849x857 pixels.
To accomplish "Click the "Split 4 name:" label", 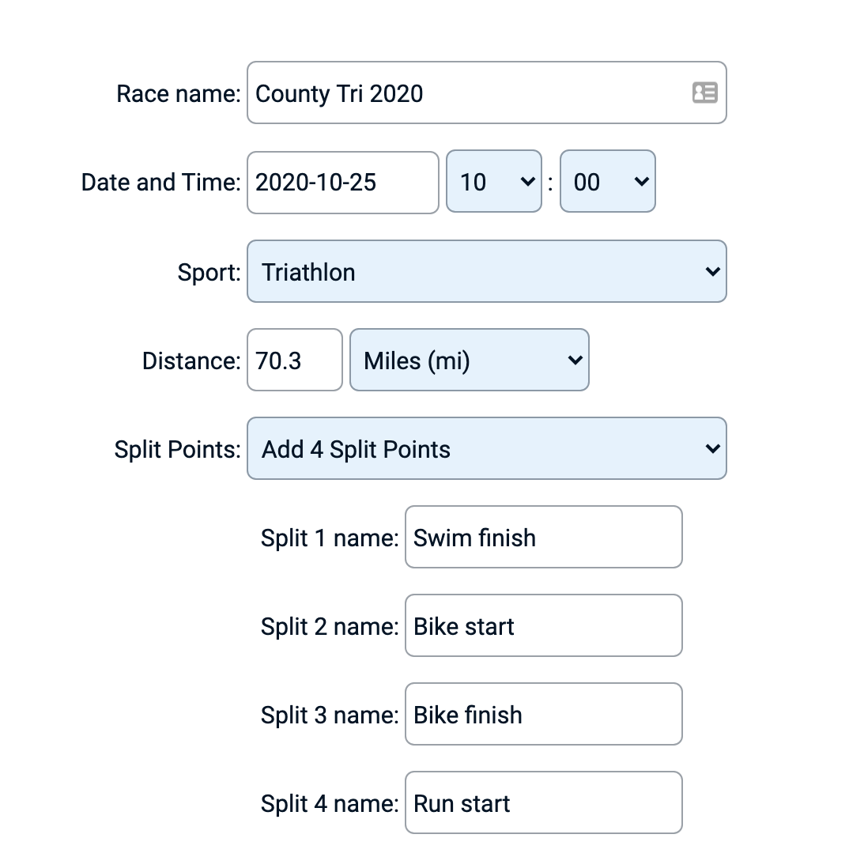I will [330, 804].
